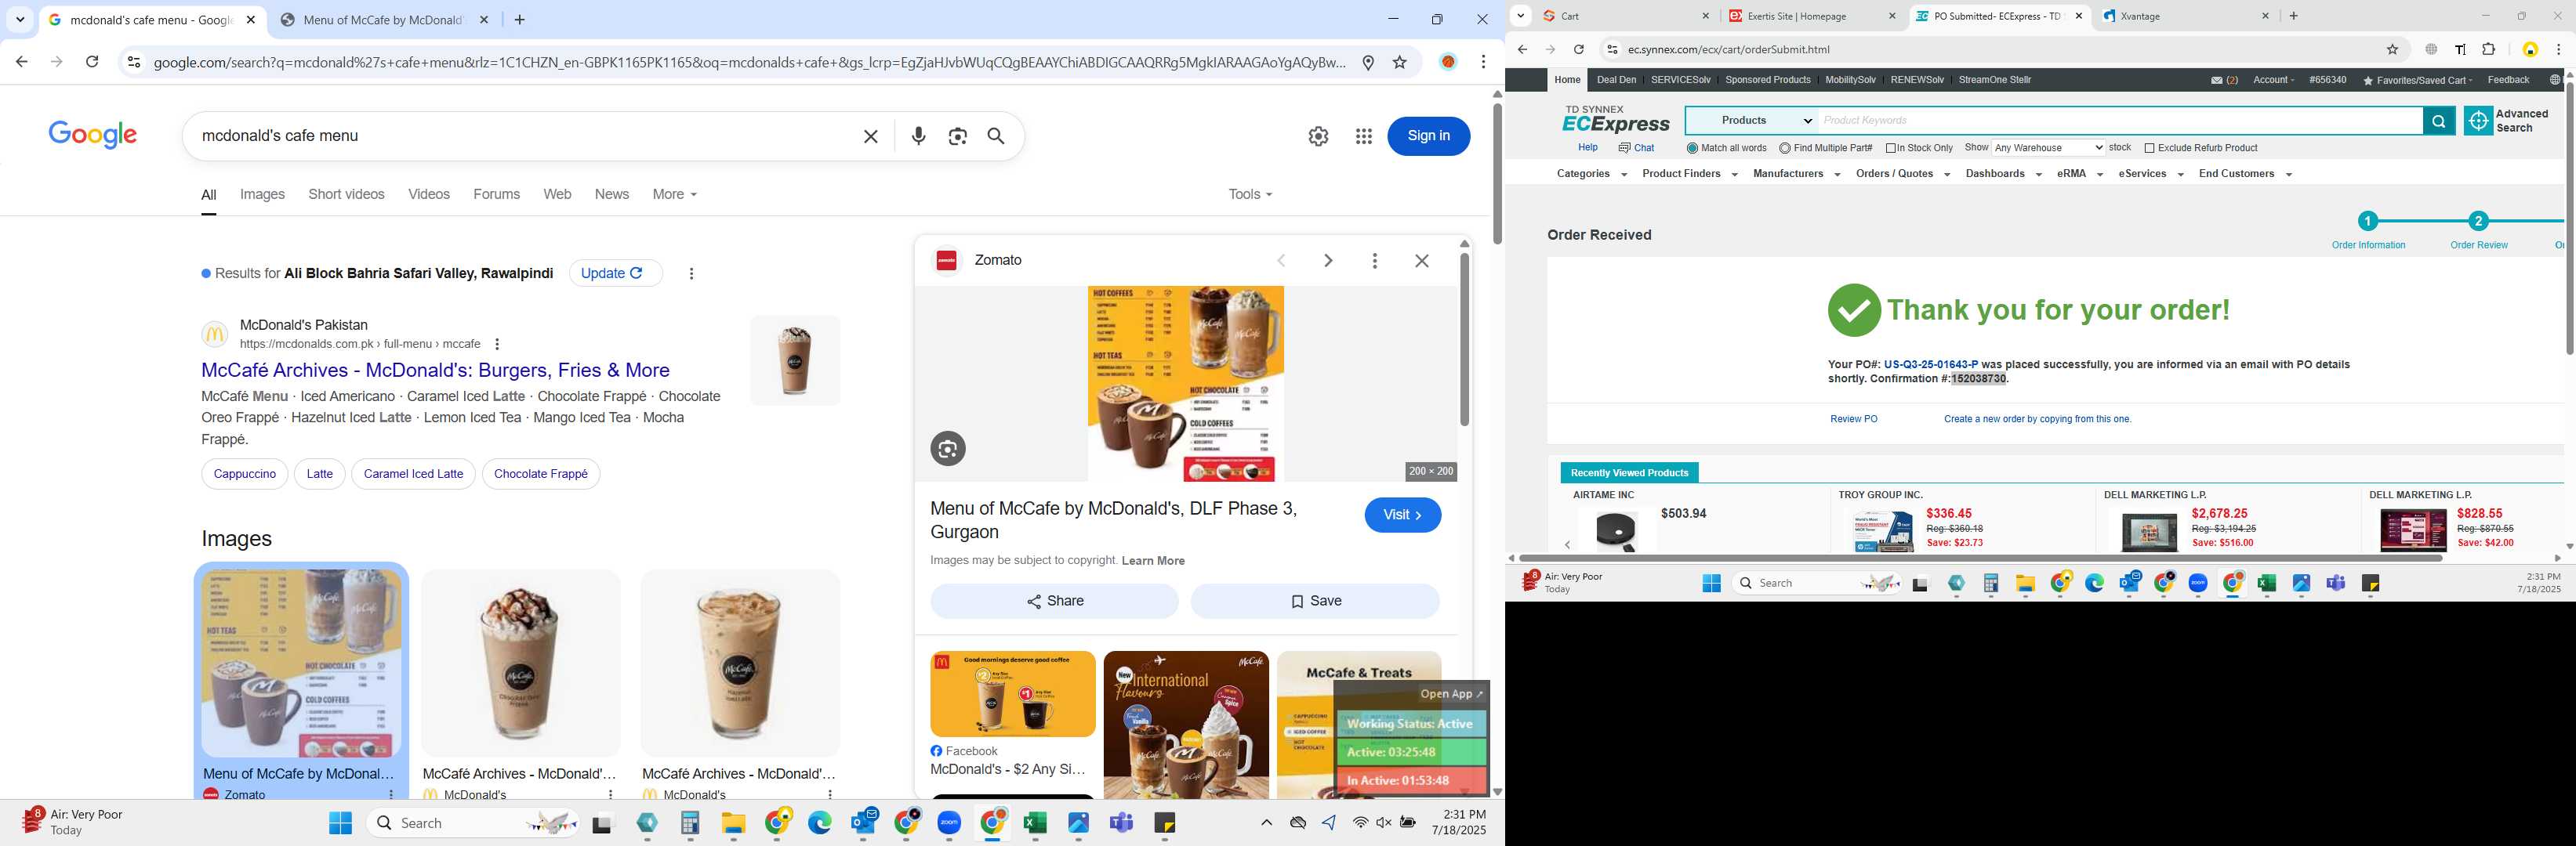Select the Cappuccino chip

(244, 475)
